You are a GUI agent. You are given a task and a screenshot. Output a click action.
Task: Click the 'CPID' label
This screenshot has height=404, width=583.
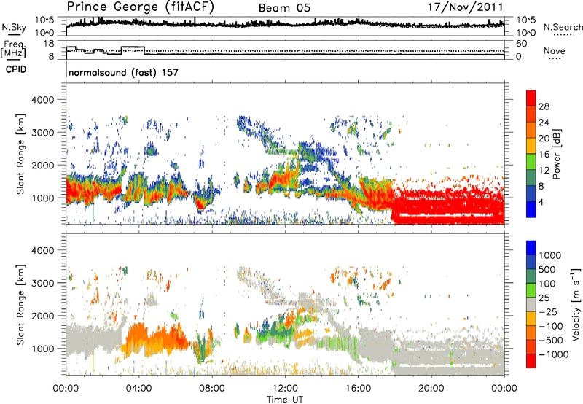[16, 69]
